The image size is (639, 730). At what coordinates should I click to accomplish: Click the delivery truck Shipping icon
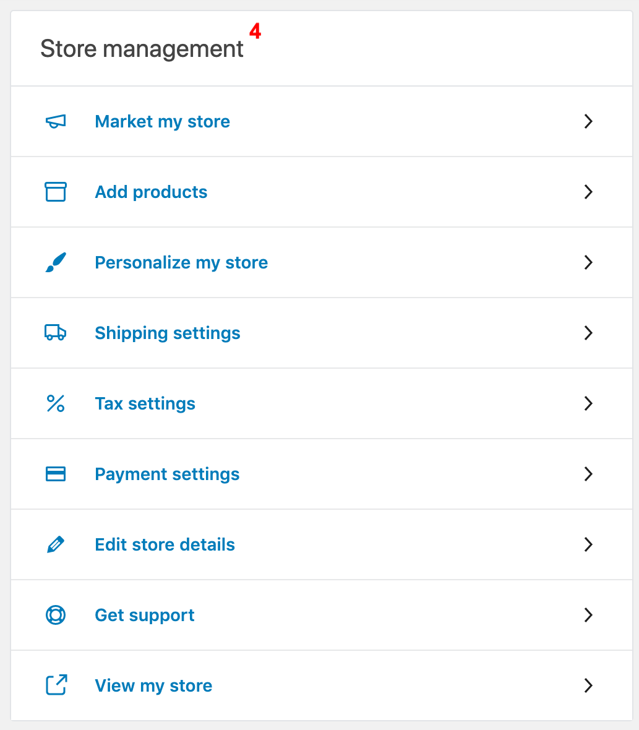tap(56, 333)
